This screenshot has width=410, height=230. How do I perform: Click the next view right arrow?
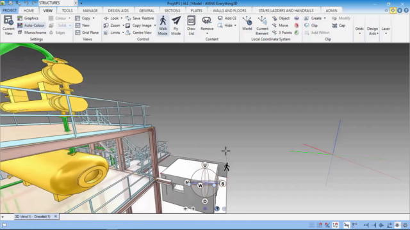coord(193,209)
